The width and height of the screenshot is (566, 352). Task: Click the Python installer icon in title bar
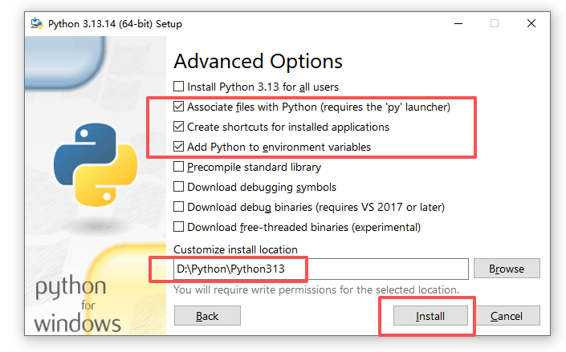tap(37, 23)
